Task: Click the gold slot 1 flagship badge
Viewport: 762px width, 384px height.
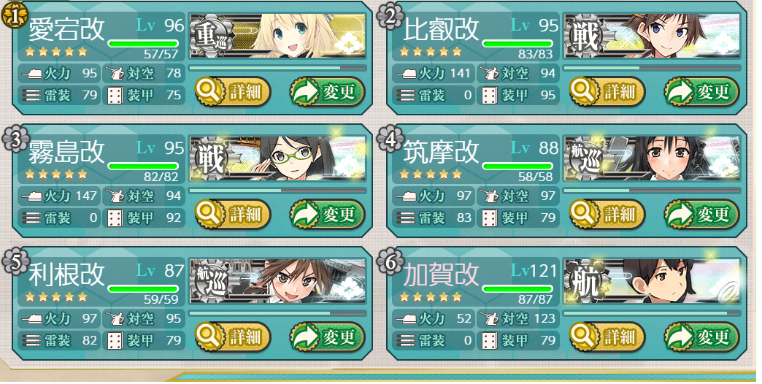Action: 15,16
